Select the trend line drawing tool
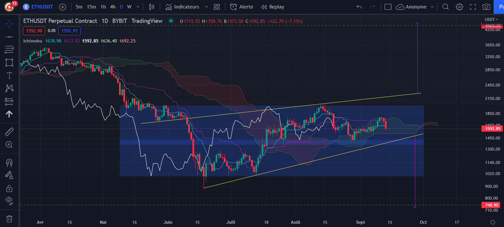 tap(9, 37)
